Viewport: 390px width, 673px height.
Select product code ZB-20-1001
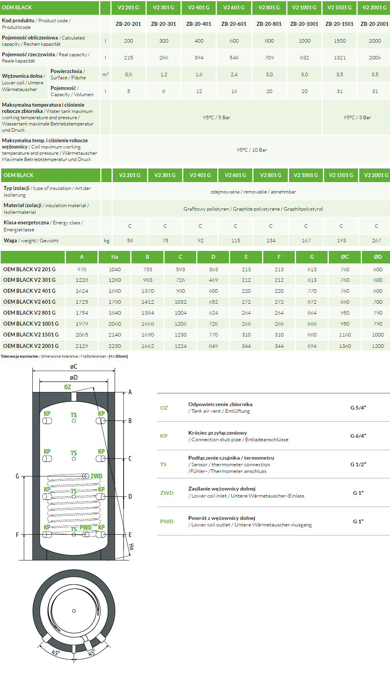(x=304, y=24)
